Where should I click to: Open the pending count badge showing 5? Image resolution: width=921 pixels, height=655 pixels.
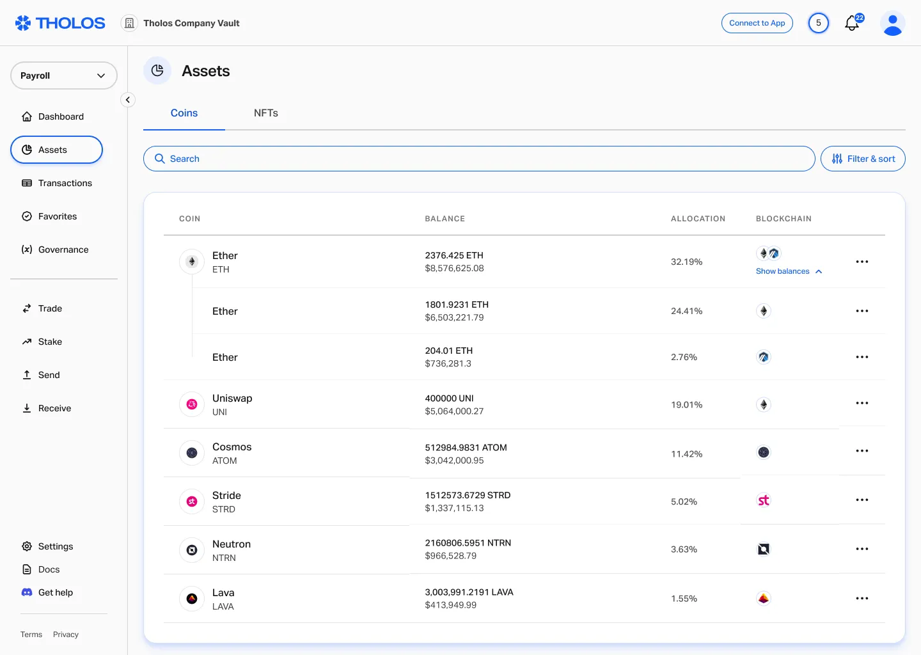point(818,23)
